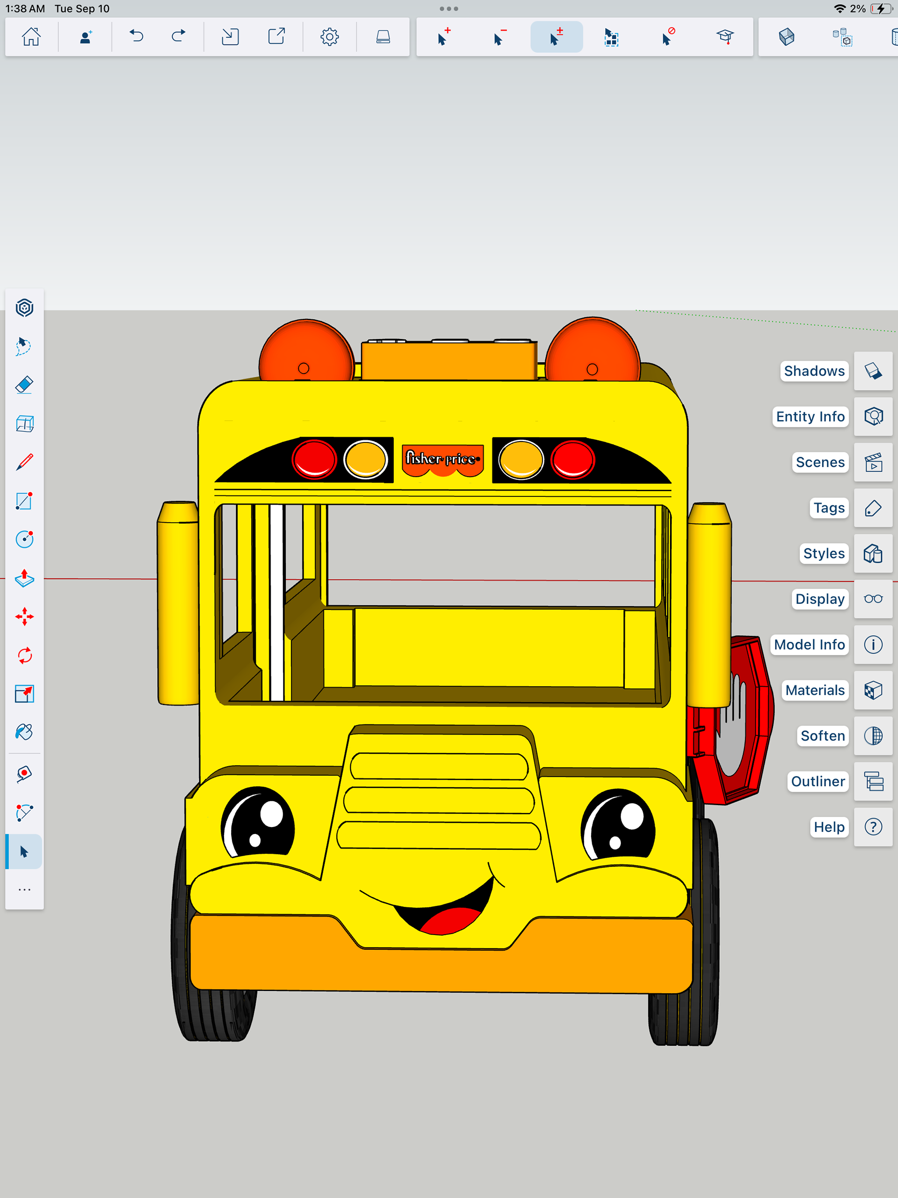
Task: Expand the Outliner panel
Action: [x=873, y=782]
